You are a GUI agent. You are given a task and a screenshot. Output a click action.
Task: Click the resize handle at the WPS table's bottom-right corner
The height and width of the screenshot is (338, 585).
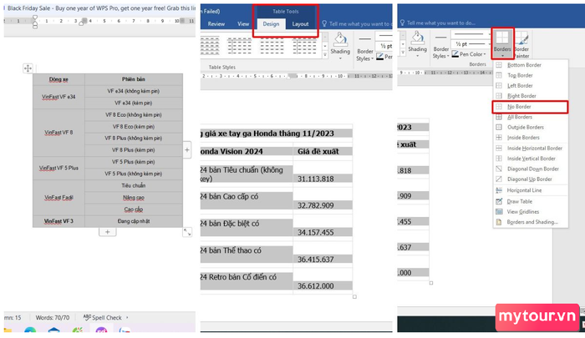click(187, 232)
